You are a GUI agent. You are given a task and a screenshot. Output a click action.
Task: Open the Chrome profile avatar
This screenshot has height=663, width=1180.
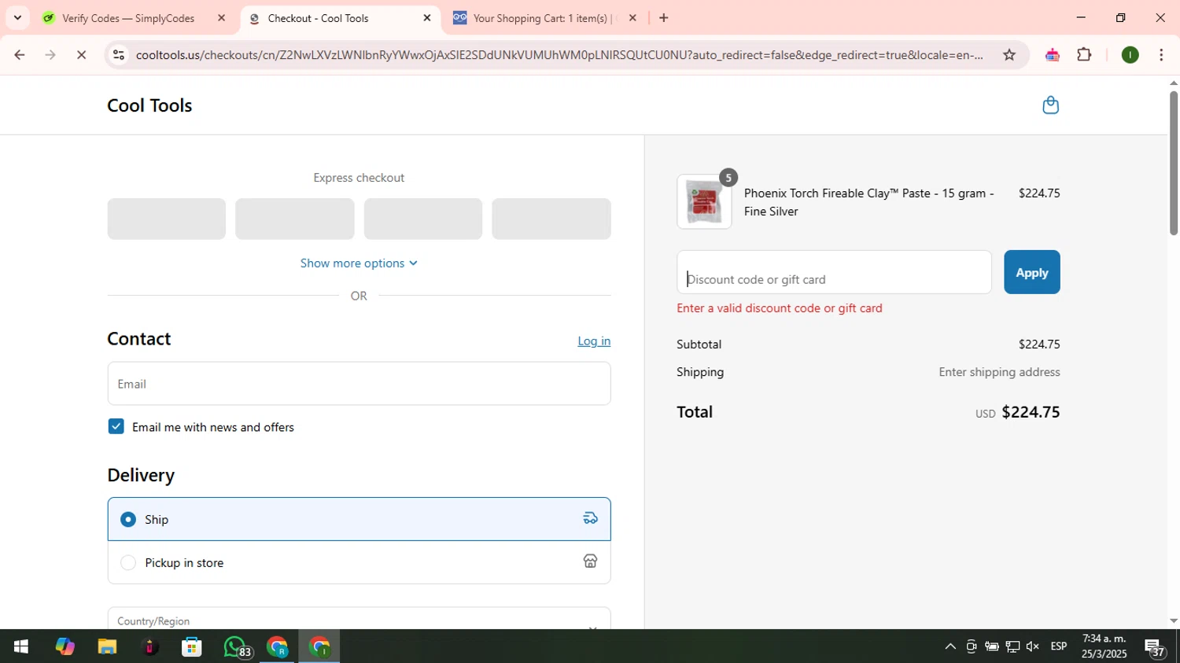point(1130,54)
